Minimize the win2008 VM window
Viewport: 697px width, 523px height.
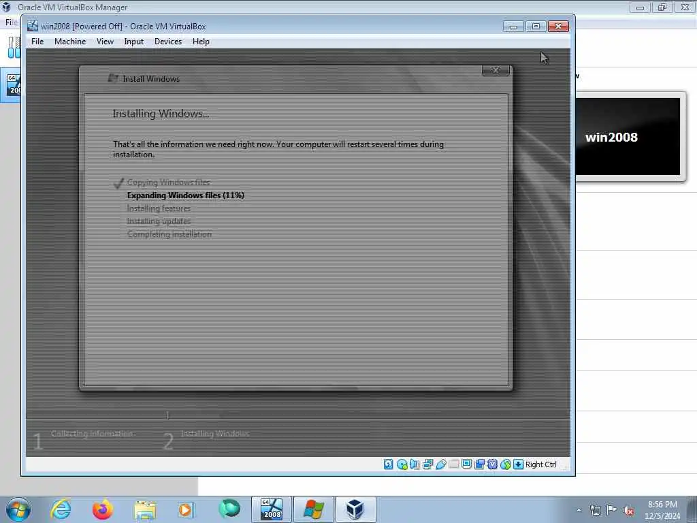click(x=513, y=27)
